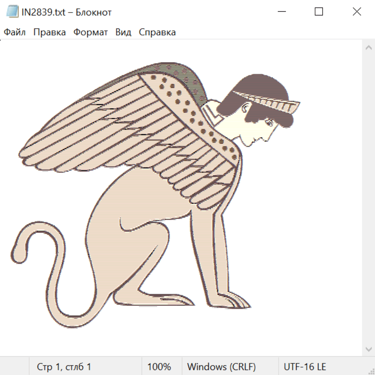Minimize the Блокнот window
Viewport: 375px width, 375px height.
coord(282,12)
